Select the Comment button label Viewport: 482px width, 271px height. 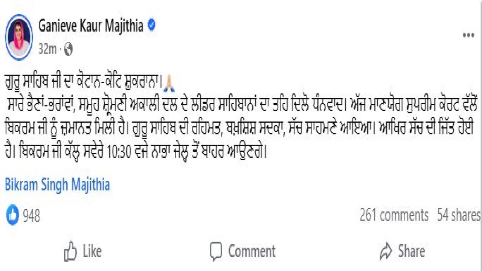pos(252,251)
